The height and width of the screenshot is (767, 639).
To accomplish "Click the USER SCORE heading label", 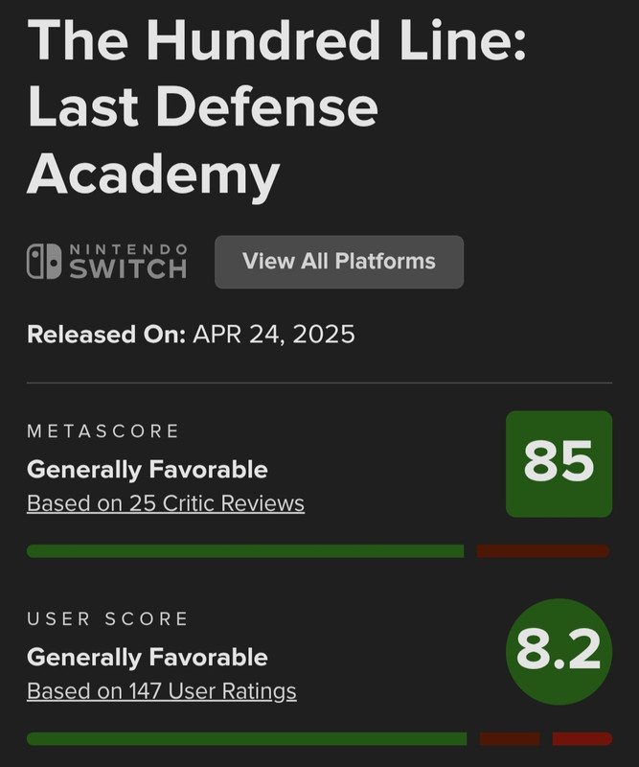I will [107, 618].
